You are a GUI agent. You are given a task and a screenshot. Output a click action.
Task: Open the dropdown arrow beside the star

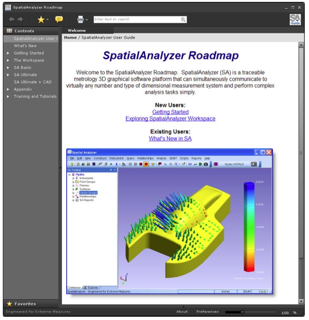pyautogui.click(x=48, y=20)
